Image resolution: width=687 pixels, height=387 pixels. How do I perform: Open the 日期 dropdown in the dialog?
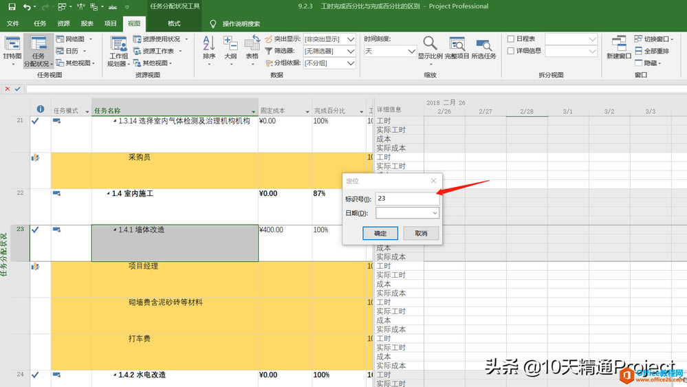click(x=435, y=213)
